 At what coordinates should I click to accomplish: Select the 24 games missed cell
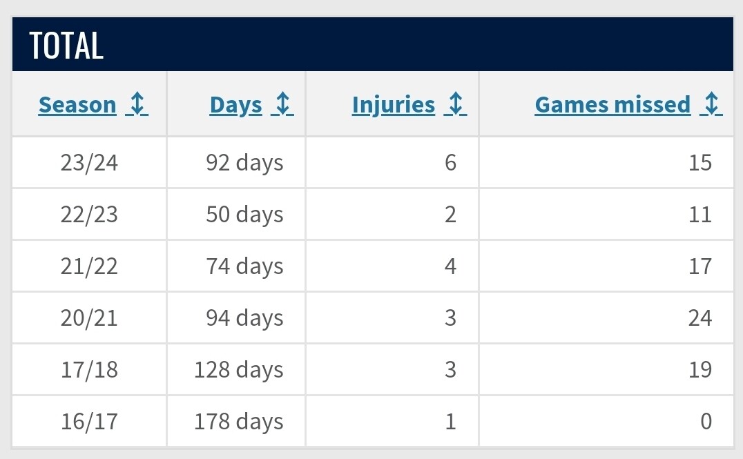point(699,318)
